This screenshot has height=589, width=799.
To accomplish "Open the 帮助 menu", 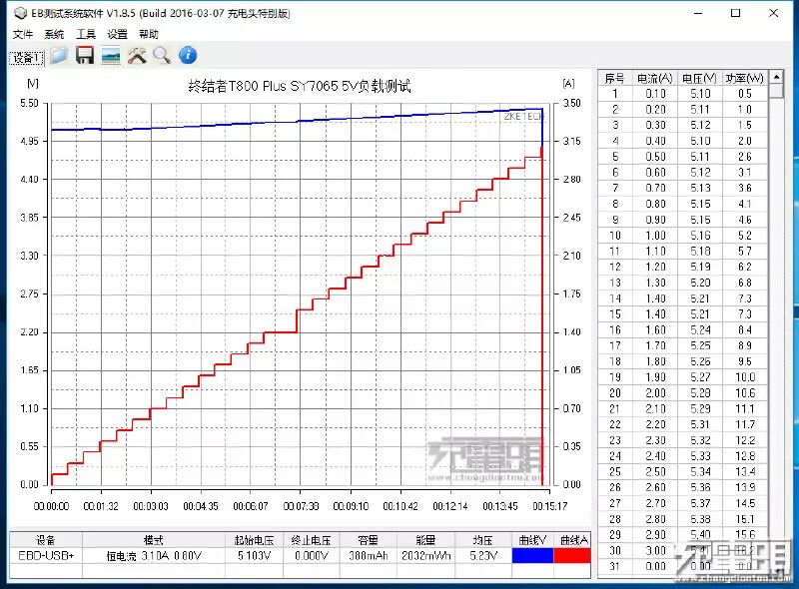I will [x=148, y=34].
